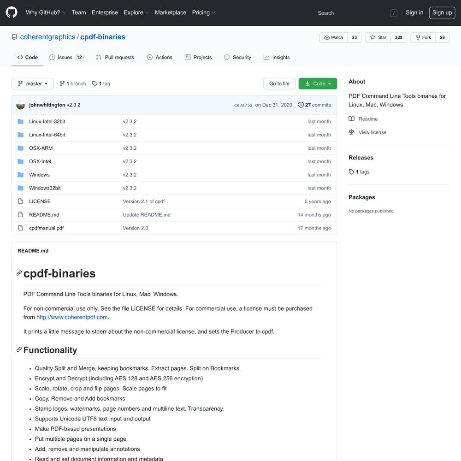Open the ce3a753 commit hash

pyautogui.click(x=243, y=105)
